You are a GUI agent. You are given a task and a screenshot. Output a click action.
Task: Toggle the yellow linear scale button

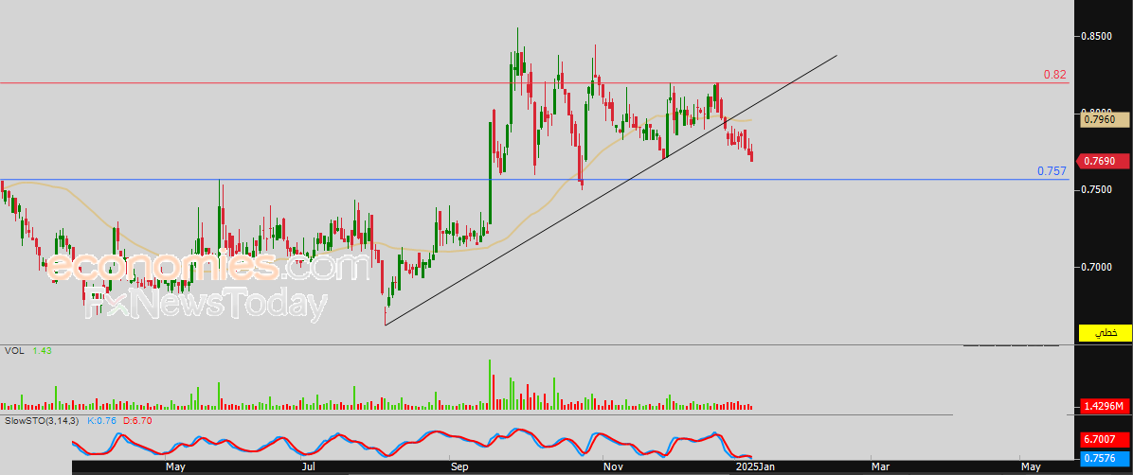click(x=1106, y=333)
